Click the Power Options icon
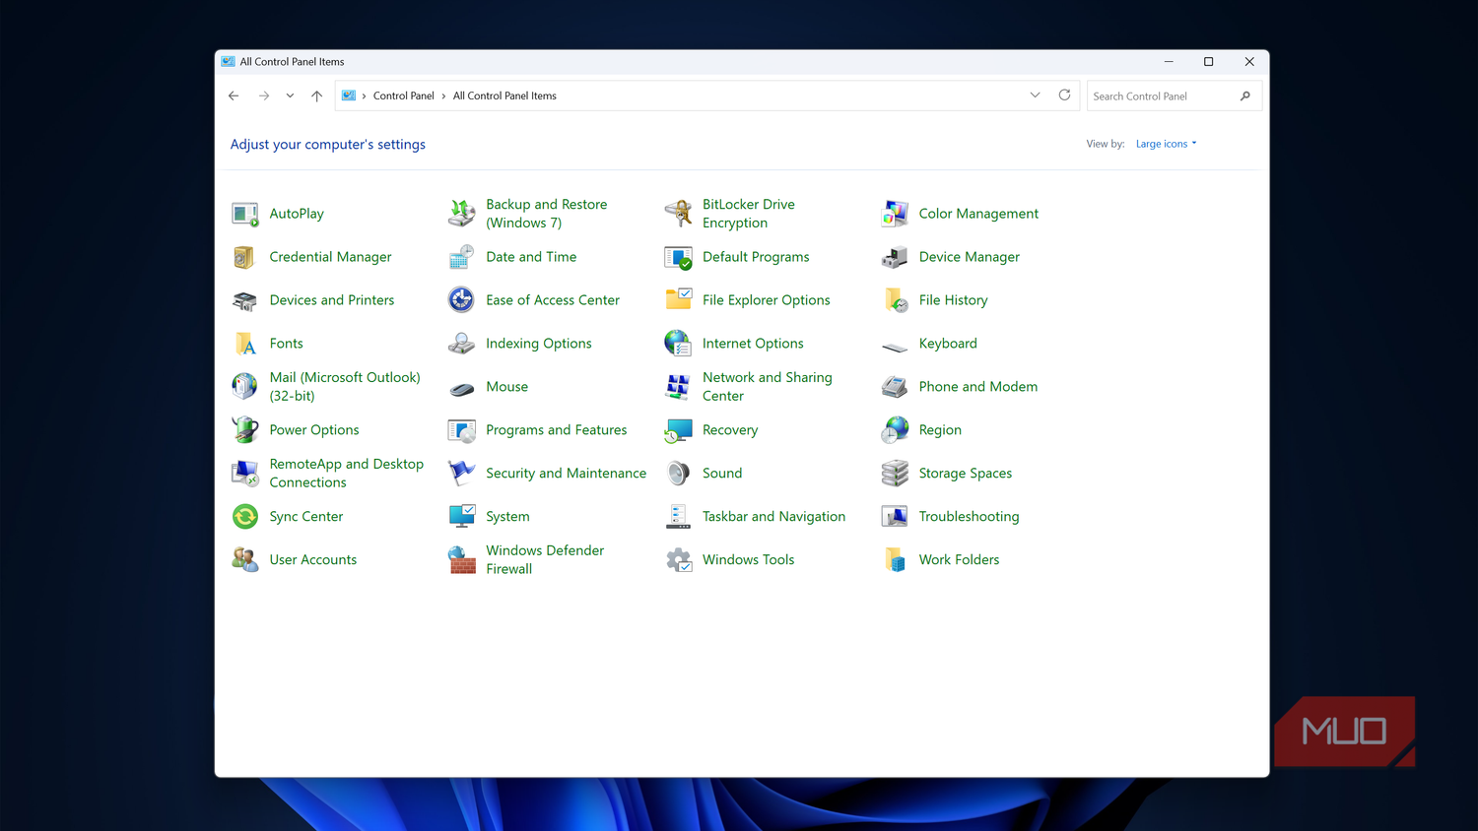Image resolution: width=1478 pixels, height=831 pixels. 244,430
